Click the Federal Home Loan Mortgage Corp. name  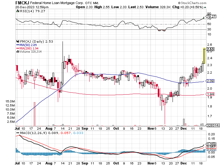tap(57, 3)
